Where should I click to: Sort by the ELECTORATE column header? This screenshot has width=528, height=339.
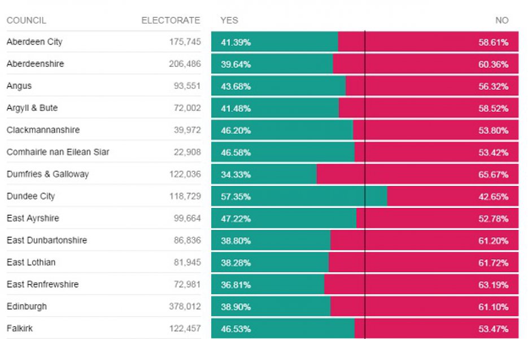171,20
